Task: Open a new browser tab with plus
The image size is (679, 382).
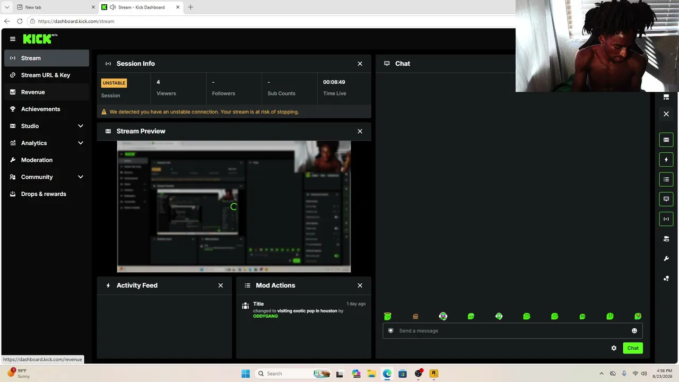Action: click(190, 7)
